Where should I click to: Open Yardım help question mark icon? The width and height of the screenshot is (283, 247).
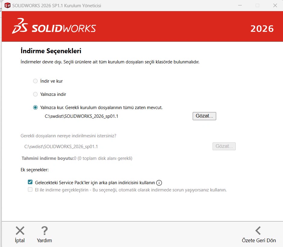pos(44,230)
